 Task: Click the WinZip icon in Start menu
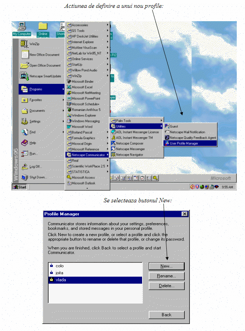pyautogui.click(x=24, y=44)
